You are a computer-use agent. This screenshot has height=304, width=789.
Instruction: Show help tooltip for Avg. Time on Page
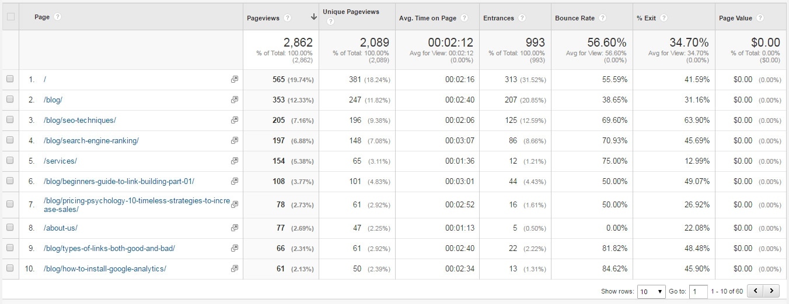coord(465,18)
